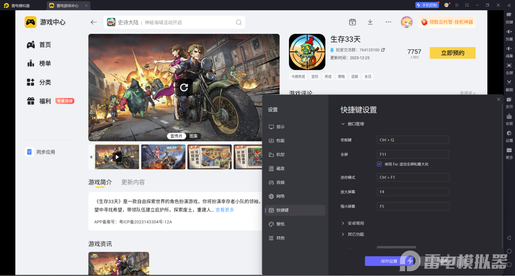Play the first video thumbnail
515x276 pixels.
(x=117, y=157)
